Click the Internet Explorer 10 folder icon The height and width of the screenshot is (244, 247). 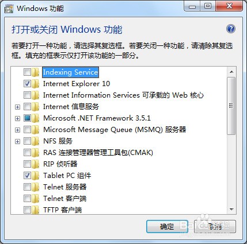click(35, 84)
